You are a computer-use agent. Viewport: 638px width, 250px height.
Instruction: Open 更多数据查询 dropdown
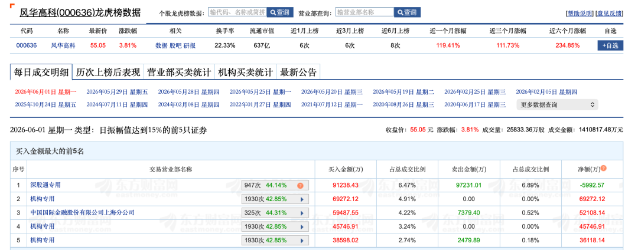pos(557,105)
